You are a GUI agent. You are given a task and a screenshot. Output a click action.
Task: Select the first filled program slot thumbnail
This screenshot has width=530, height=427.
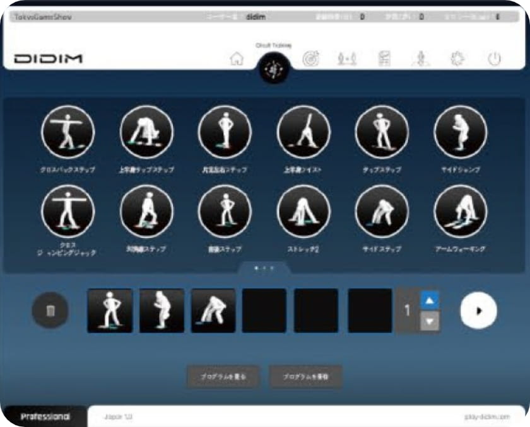pyautogui.click(x=110, y=310)
